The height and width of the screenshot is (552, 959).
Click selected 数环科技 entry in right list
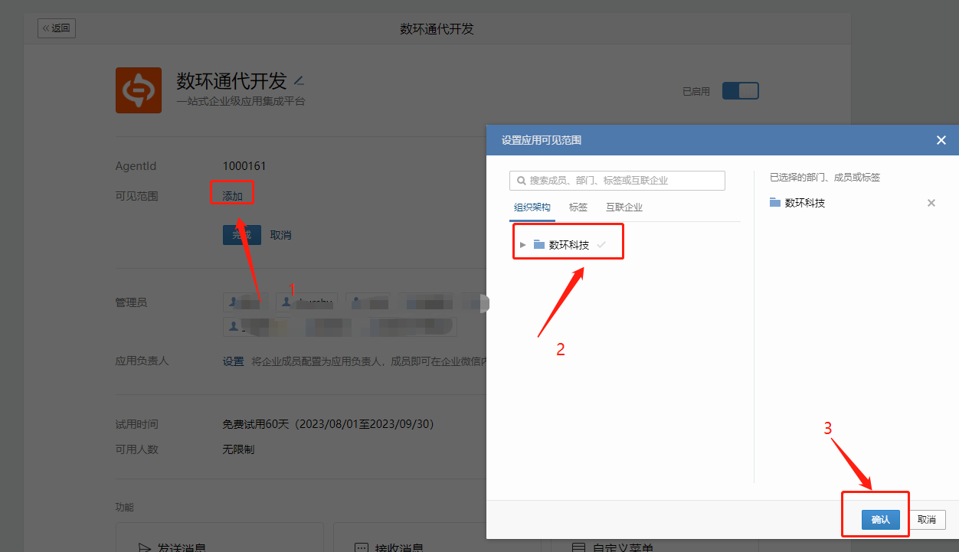pyautogui.click(x=805, y=203)
